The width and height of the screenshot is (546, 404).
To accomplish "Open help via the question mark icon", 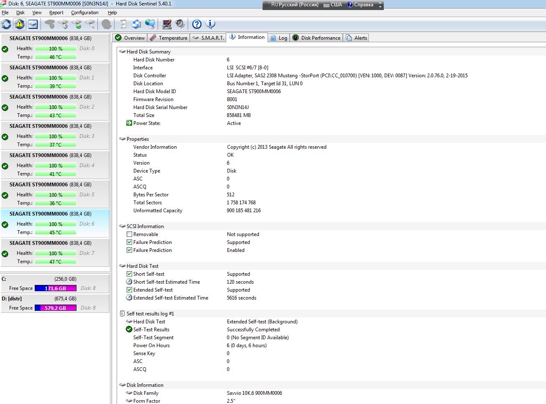I will click(x=196, y=24).
